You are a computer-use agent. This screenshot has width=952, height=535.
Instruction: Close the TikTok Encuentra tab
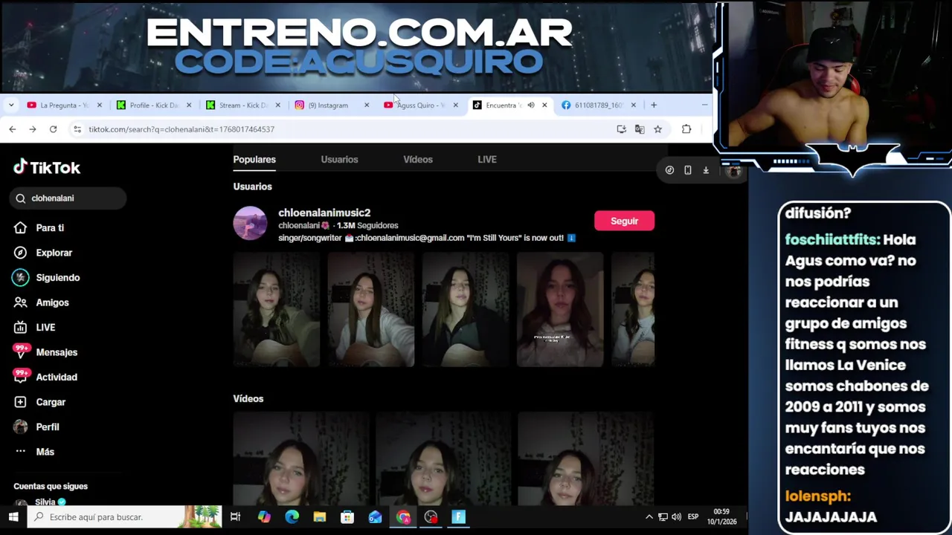pos(544,106)
